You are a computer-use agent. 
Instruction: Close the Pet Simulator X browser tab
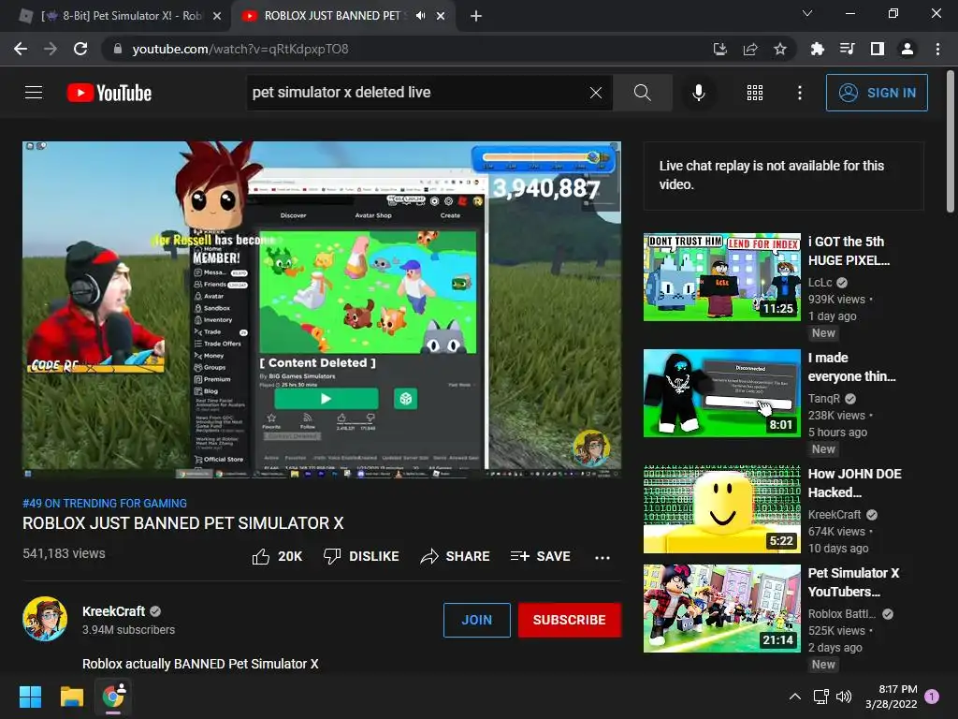(x=216, y=16)
